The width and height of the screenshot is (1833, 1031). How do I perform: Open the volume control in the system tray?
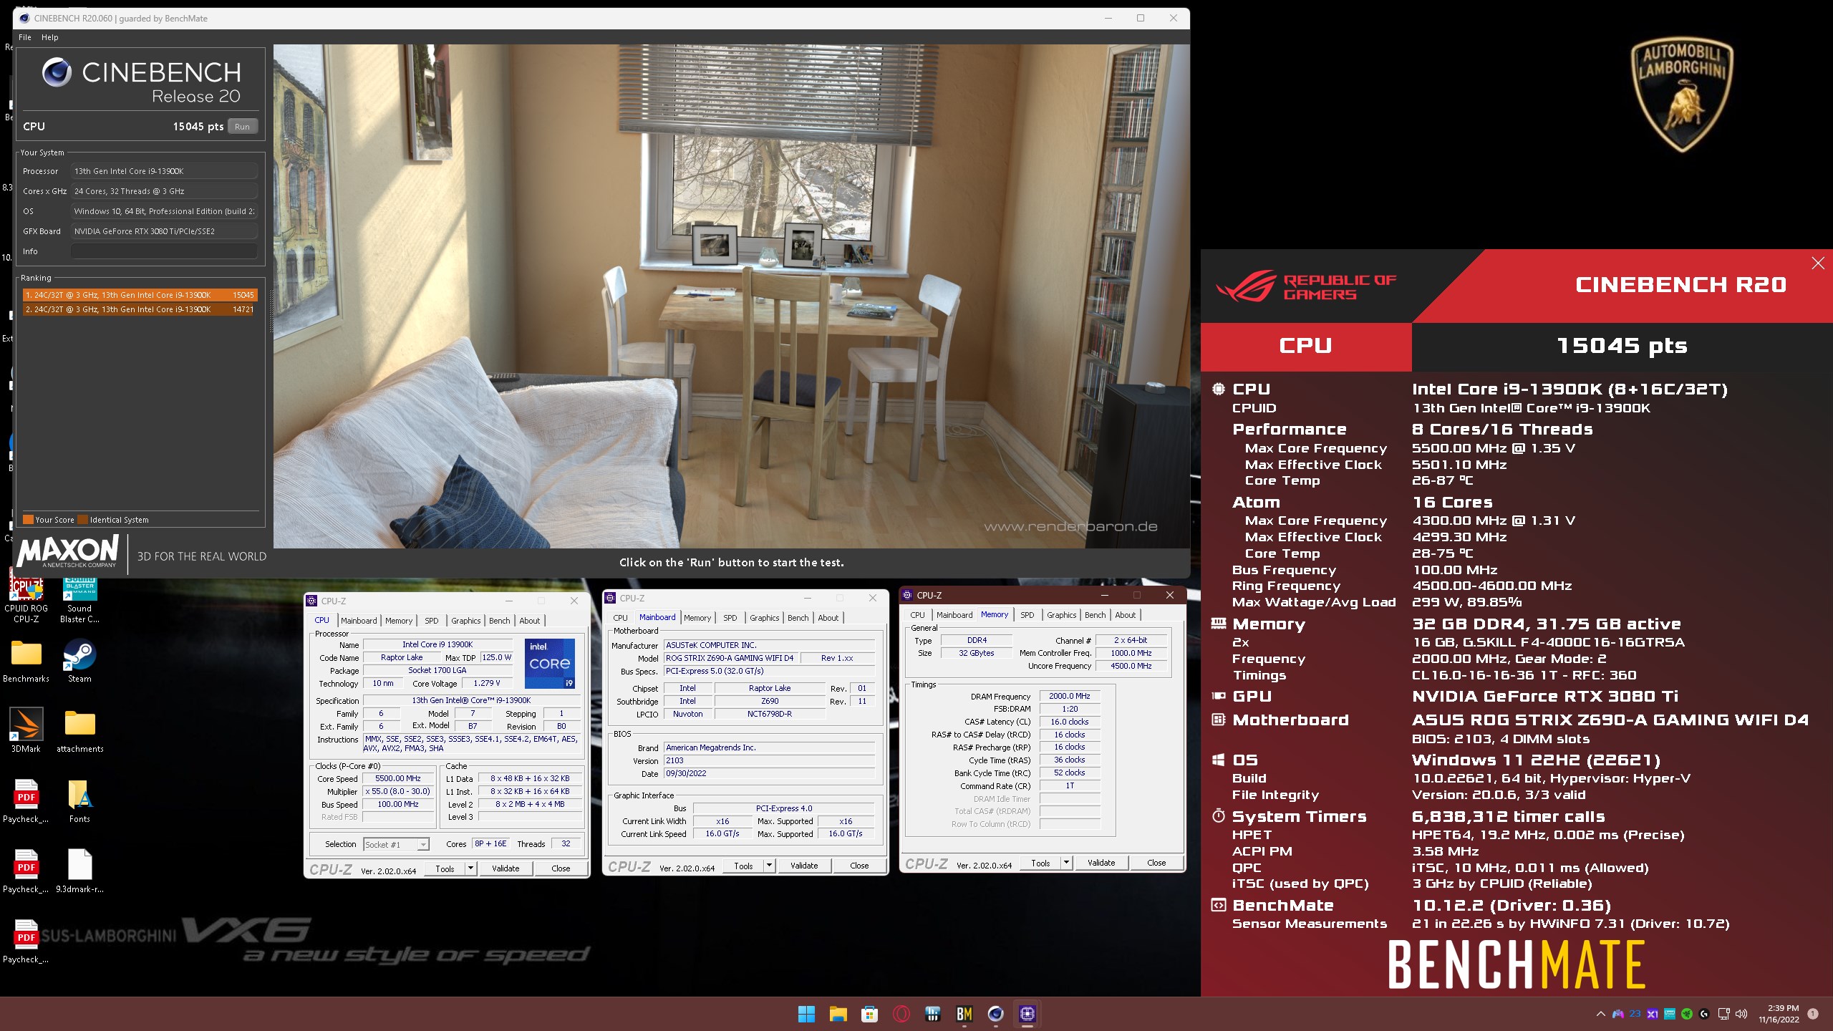point(1741,1014)
